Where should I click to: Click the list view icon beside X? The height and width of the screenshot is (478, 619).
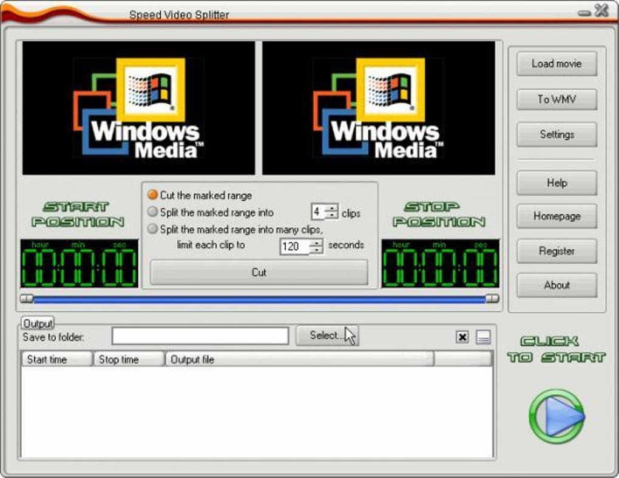pyautogui.click(x=483, y=337)
